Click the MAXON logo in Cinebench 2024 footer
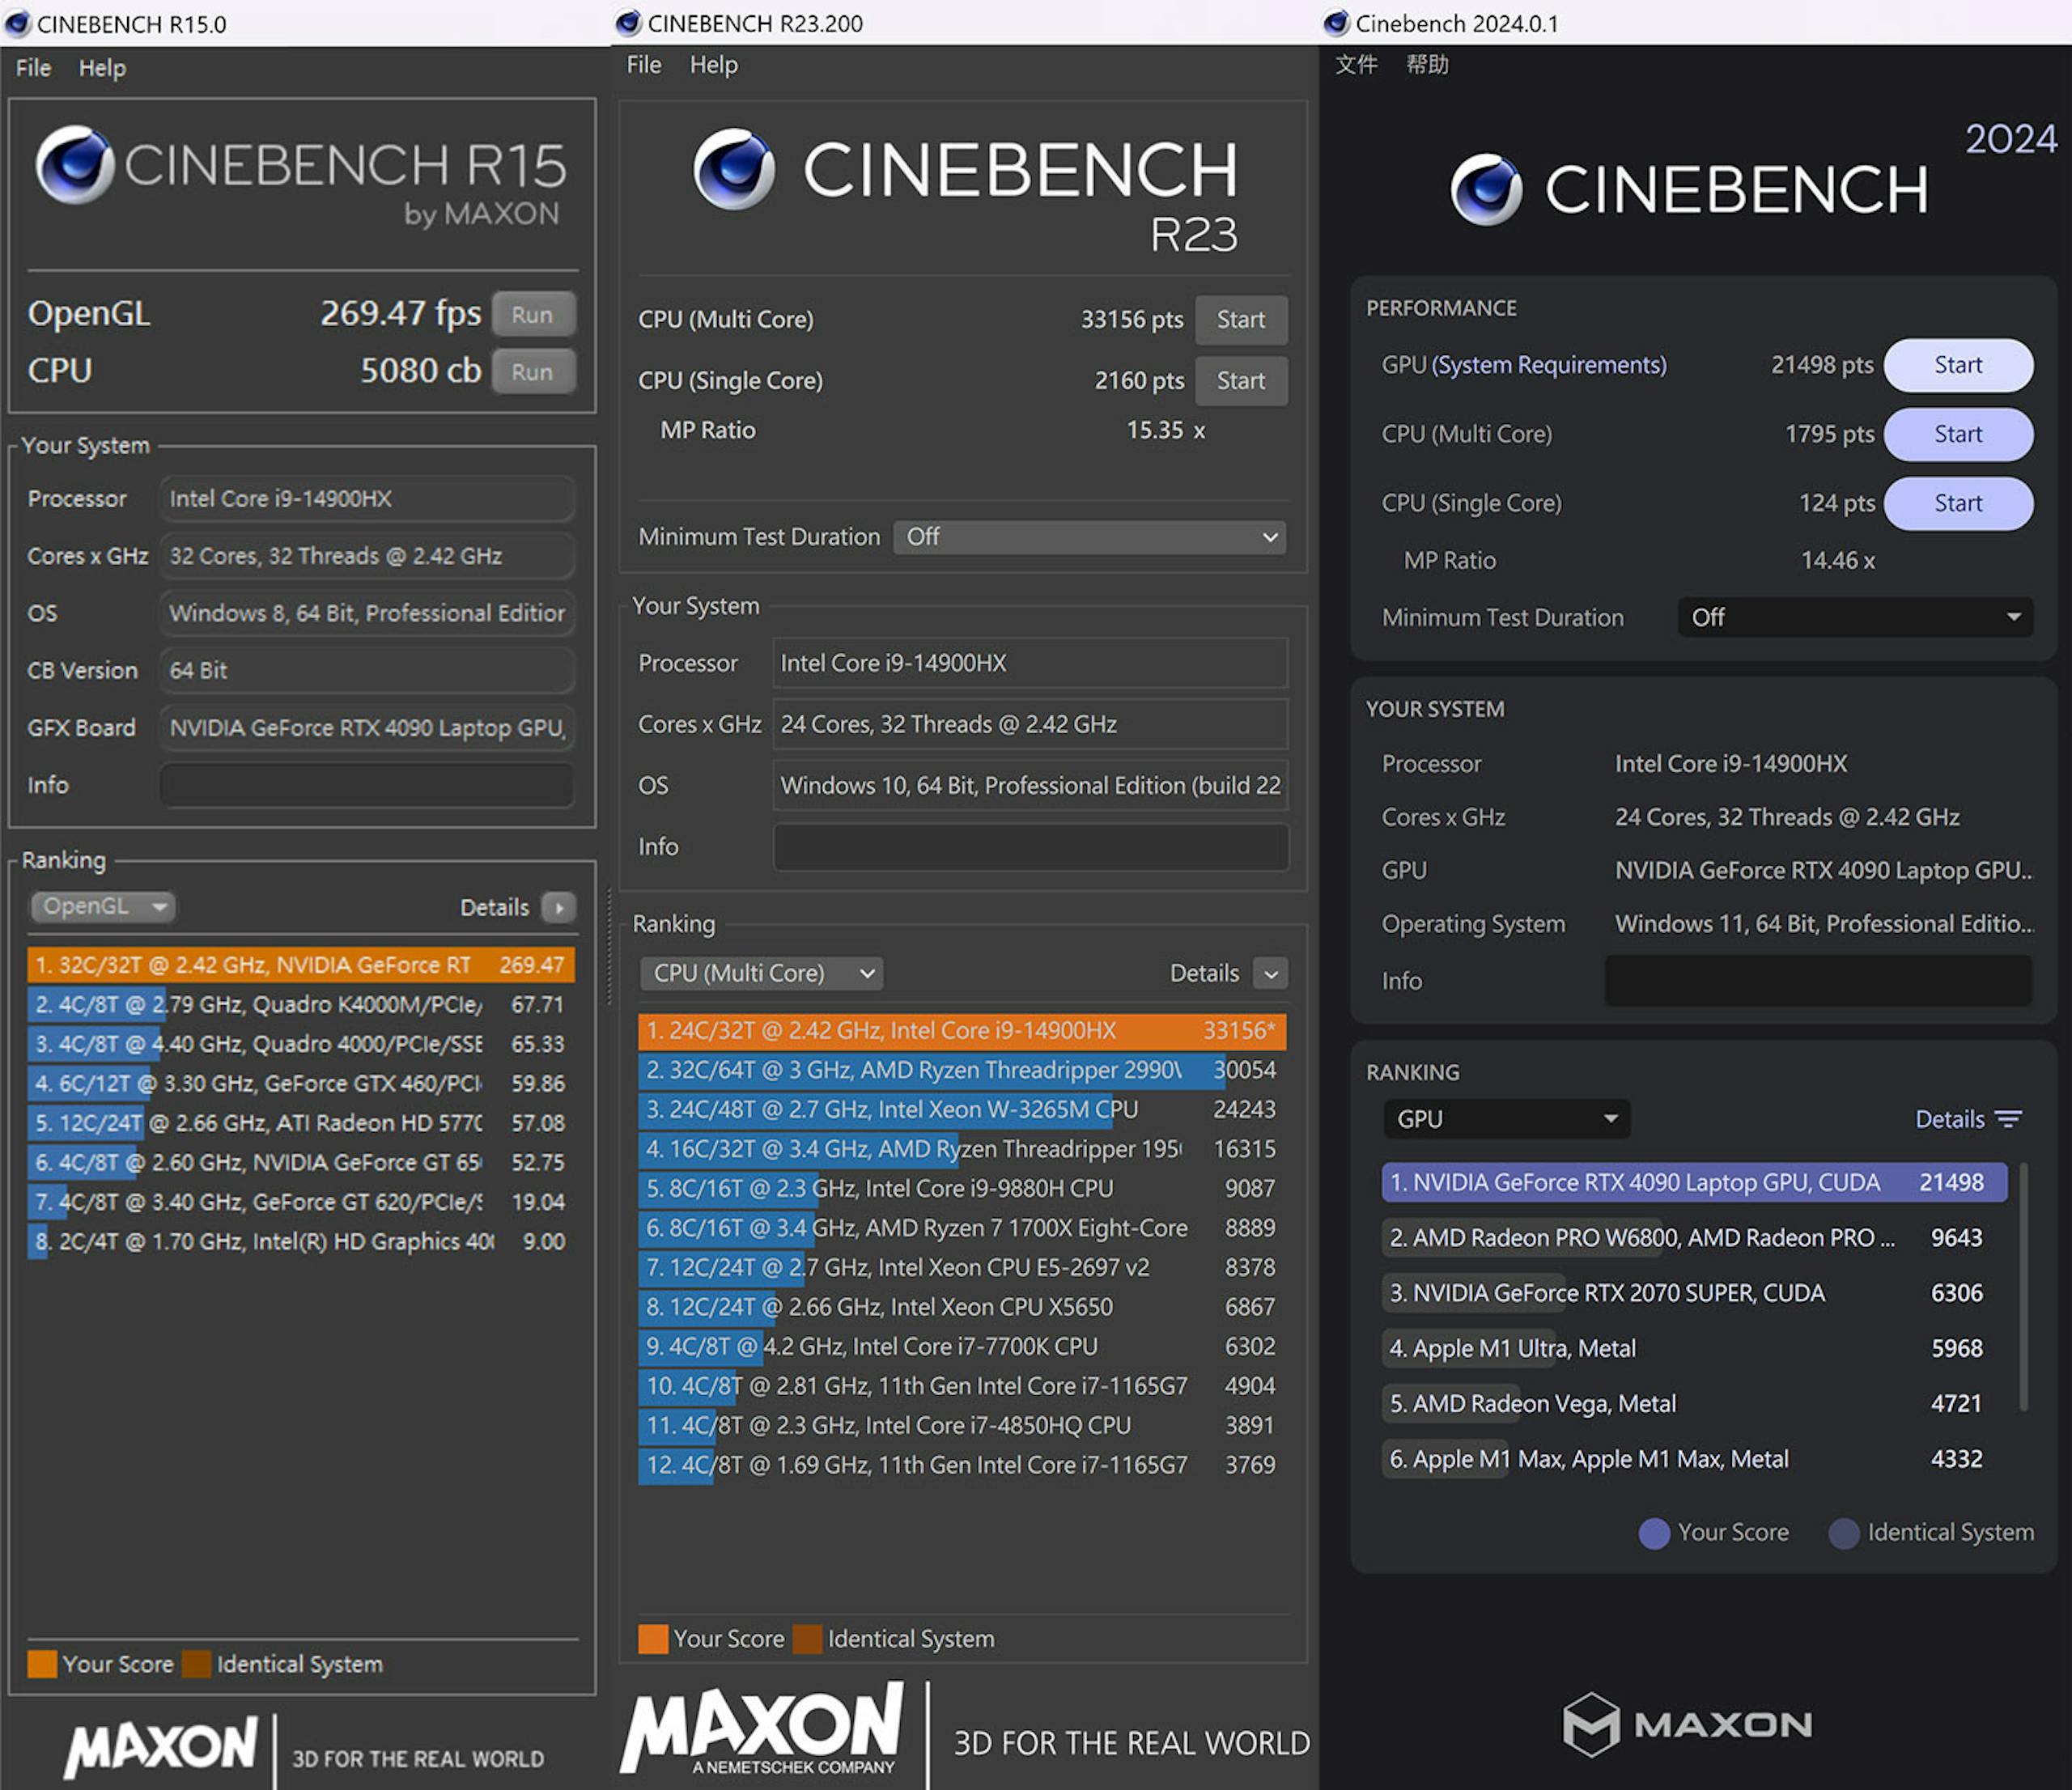Screen dimensions: 2072x1790 1688,1725
